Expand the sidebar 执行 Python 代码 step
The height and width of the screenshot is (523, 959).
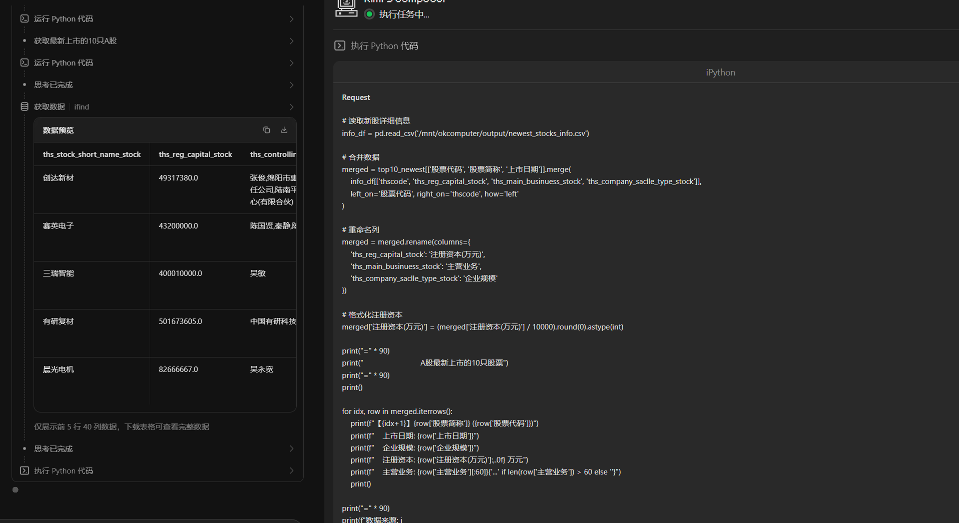click(x=291, y=470)
